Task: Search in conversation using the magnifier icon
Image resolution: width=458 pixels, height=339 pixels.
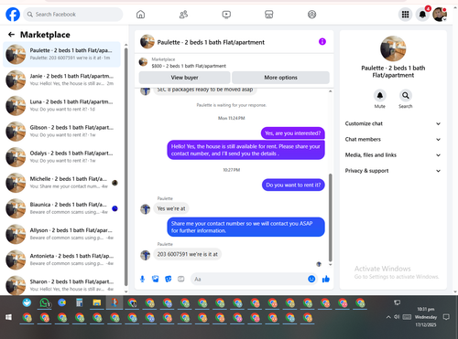Action: tap(406, 96)
